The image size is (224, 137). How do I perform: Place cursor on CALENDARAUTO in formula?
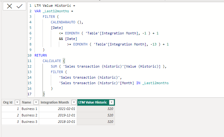[x=63, y=22]
